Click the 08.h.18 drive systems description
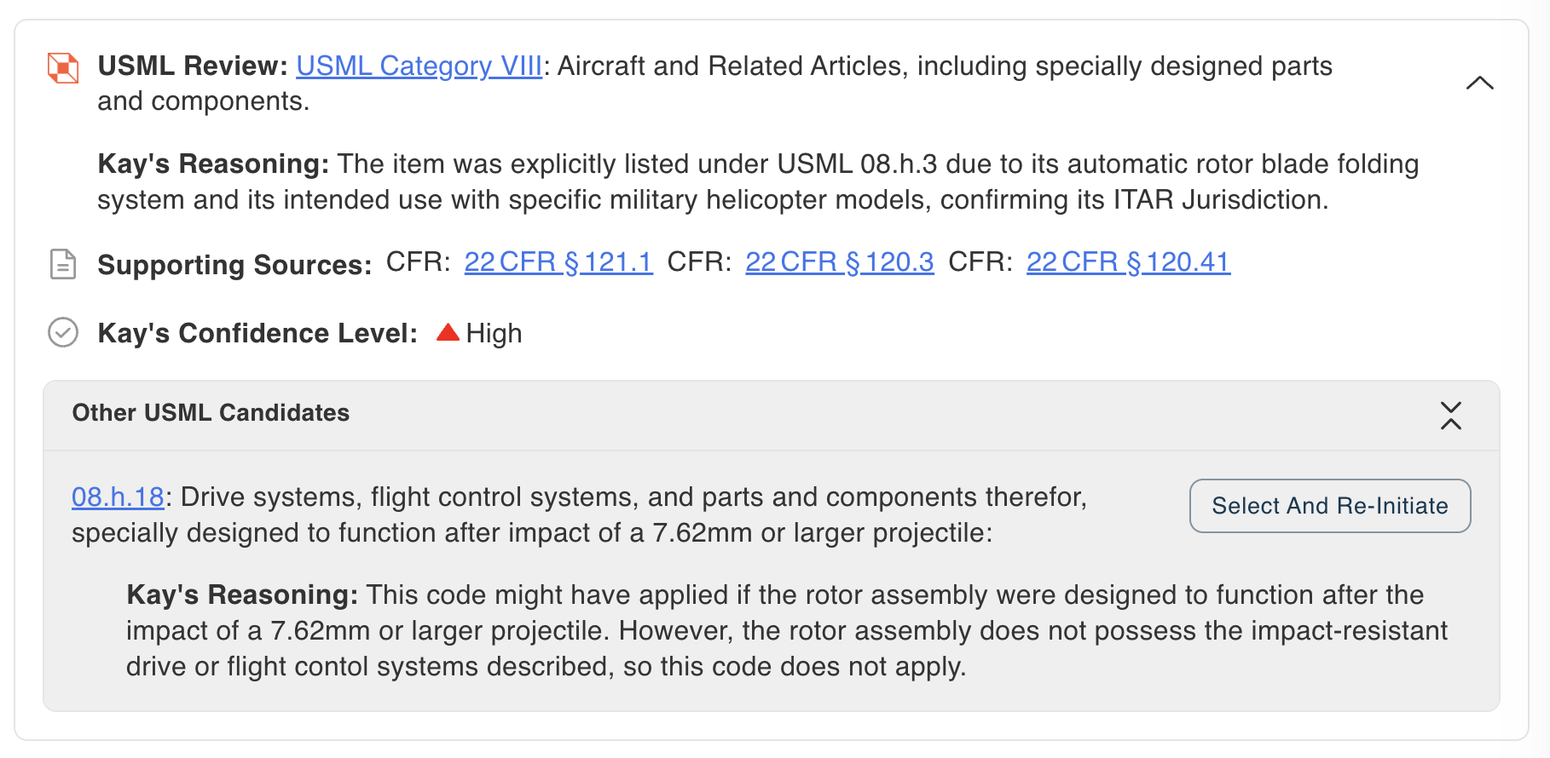Screen dimensions: 1550x758 point(580,514)
